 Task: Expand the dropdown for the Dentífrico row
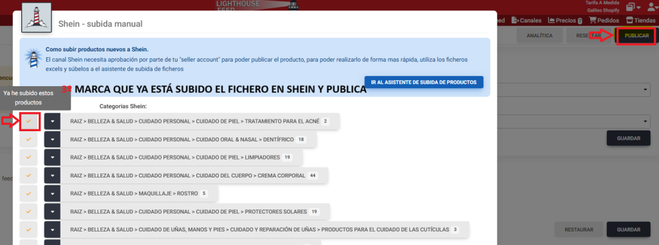[x=53, y=139]
